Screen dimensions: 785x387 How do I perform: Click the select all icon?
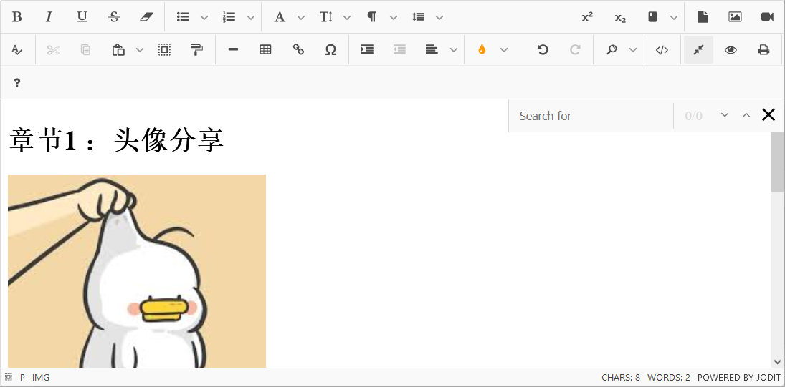[x=164, y=50]
